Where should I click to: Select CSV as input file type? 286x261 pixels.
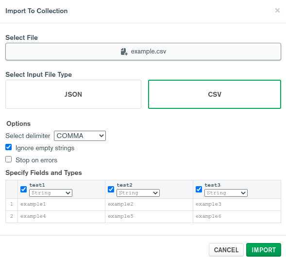(x=215, y=94)
